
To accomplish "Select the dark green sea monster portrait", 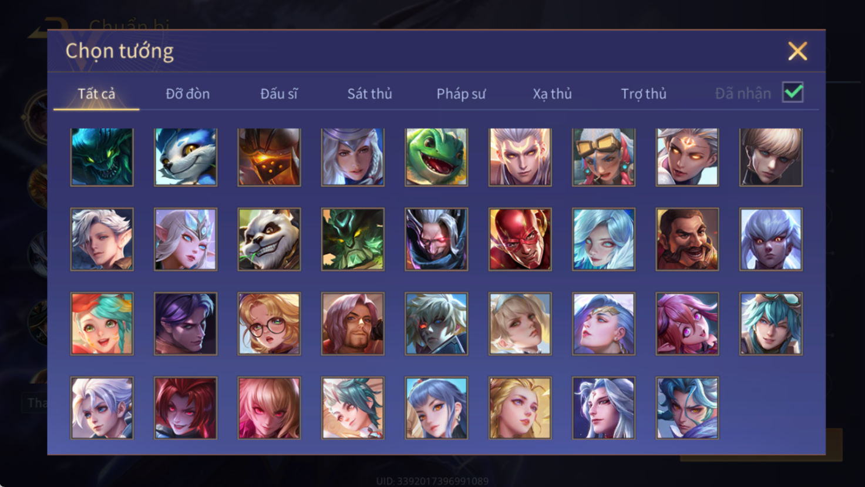I will pyautogui.click(x=102, y=157).
